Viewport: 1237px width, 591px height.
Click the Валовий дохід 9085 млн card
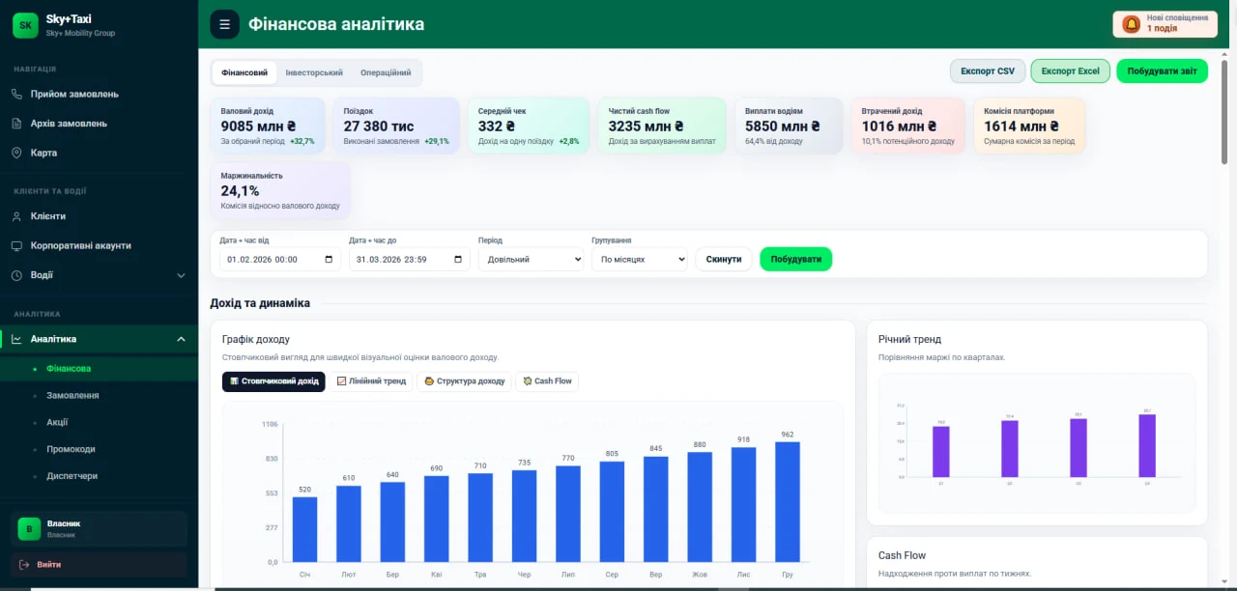point(268,126)
